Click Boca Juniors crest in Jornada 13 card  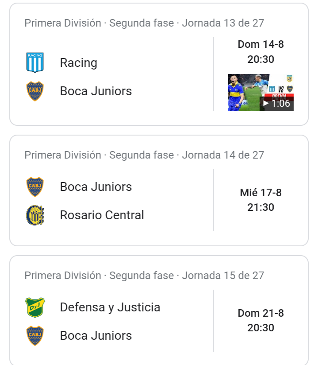[35, 91]
